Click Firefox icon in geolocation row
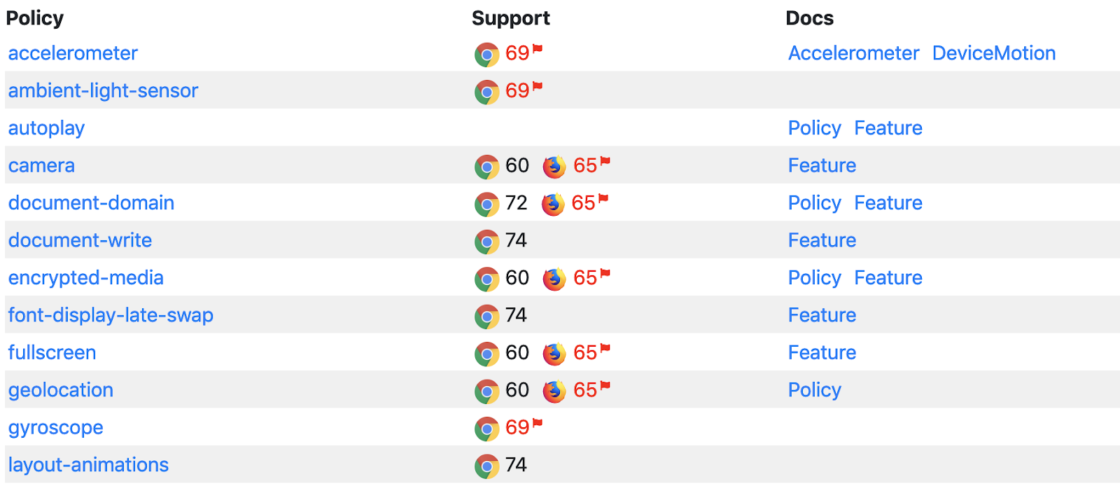The width and height of the screenshot is (1120, 484). (x=554, y=391)
